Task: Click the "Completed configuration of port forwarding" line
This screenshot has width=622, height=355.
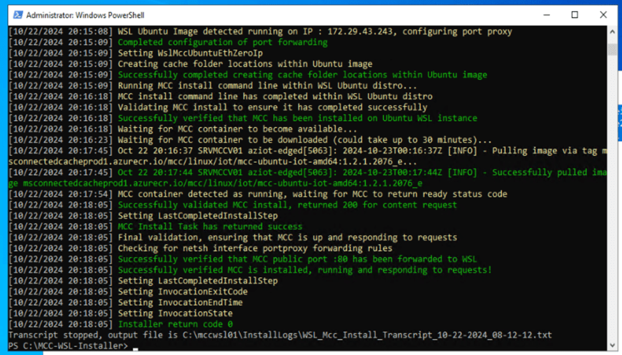Action: (223, 42)
